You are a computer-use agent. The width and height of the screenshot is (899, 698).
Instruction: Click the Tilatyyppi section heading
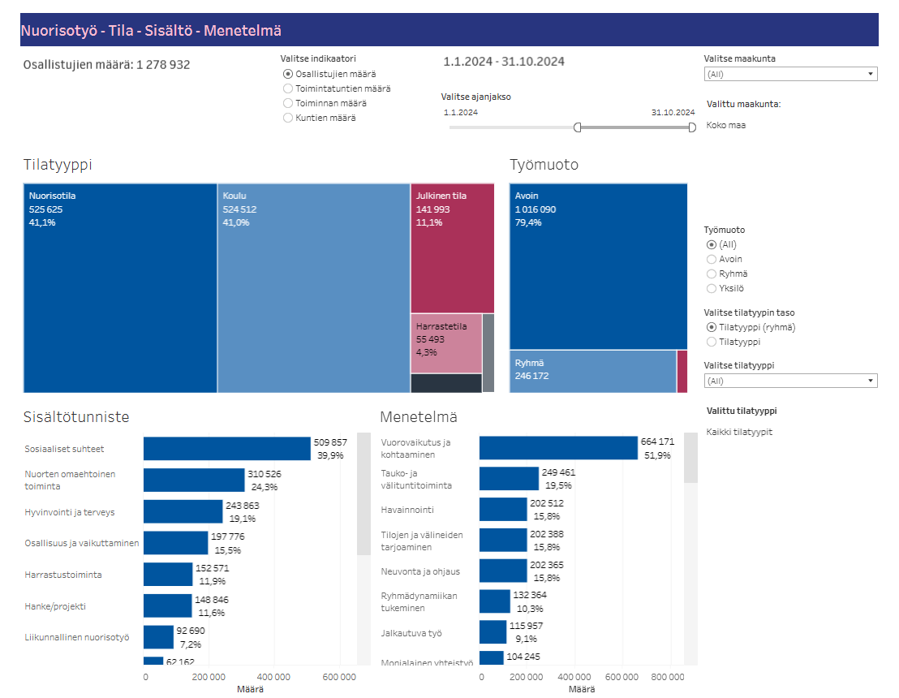58,166
